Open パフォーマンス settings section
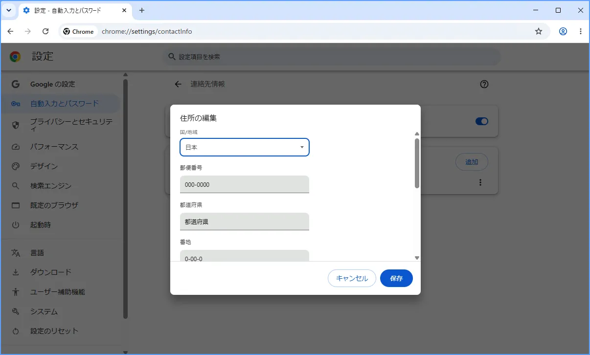 [x=61, y=147]
